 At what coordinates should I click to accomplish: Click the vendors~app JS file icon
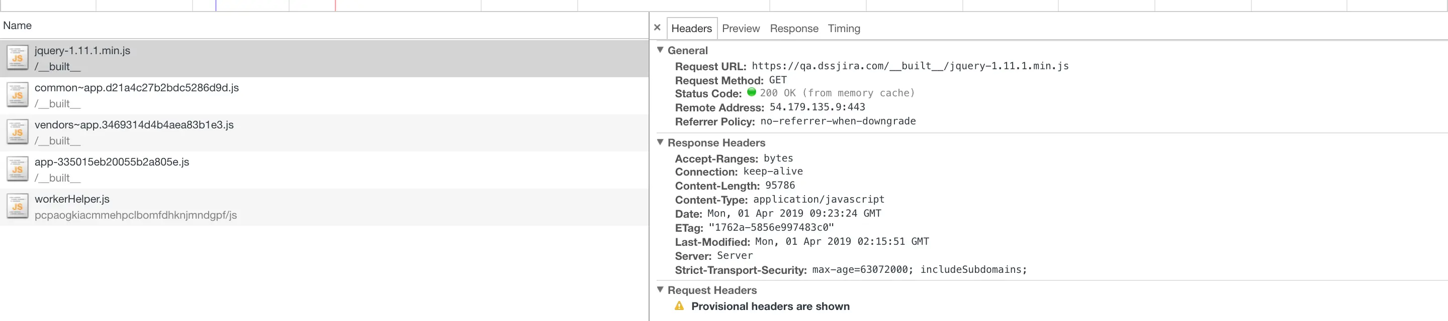18,132
